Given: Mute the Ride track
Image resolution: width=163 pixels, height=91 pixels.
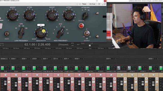Looking at the screenshot, I should click(x=157, y=79).
